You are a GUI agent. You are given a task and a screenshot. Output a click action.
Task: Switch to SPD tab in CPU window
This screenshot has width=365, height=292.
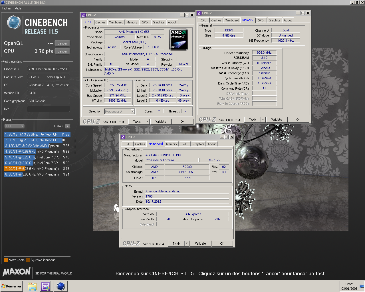pos(145,22)
